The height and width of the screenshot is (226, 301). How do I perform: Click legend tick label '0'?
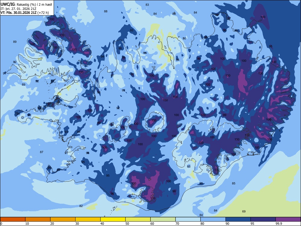click(x=1, y=224)
